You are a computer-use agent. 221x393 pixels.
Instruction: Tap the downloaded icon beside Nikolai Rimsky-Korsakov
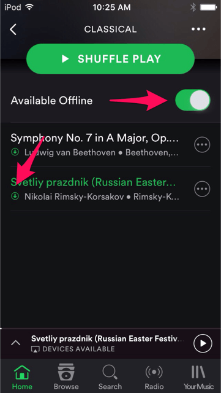pyautogui.click(x=15, y=196)
